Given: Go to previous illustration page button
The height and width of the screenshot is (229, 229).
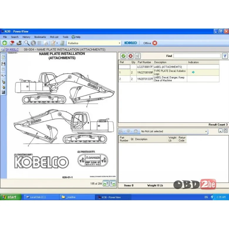Looking at the screenshot, I should point(106,183).
